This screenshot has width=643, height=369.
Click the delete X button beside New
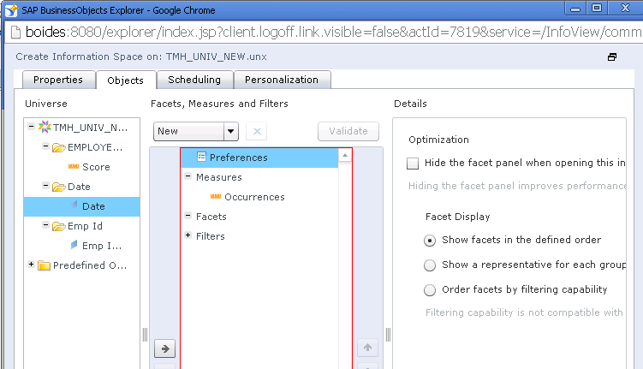257,131
